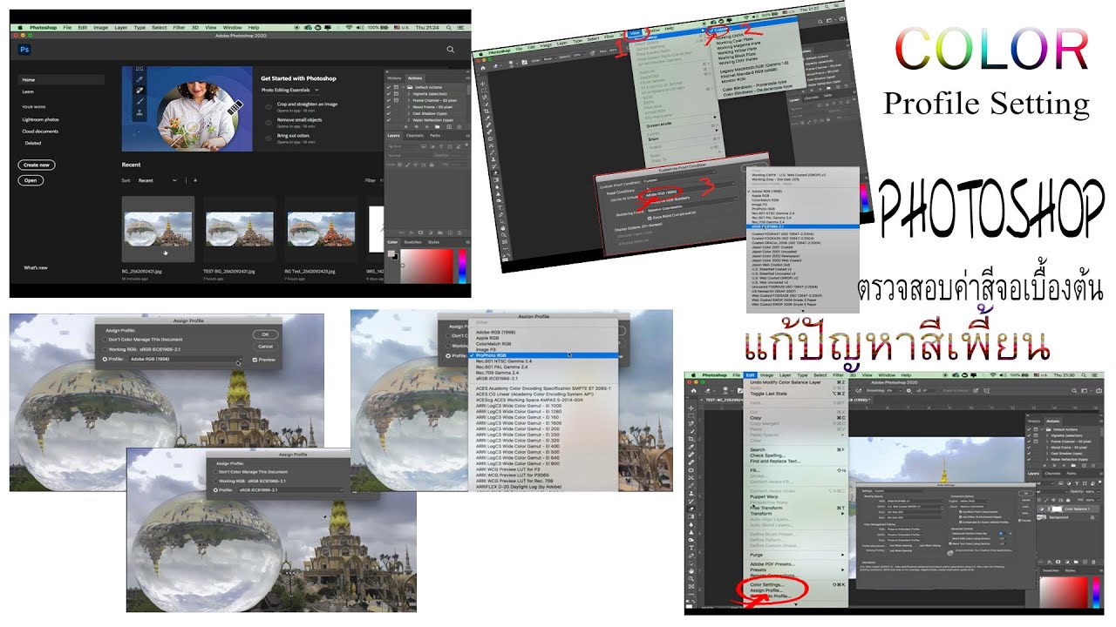The width and height of the screenshot is (1116, 627).
Task: Toggle Black Point Compensation in Customize Proof Condition
Action: point(650,218)
